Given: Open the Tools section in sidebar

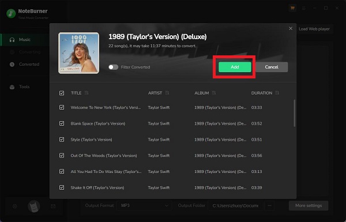Looking at the screenshot, I should (25, 86).
